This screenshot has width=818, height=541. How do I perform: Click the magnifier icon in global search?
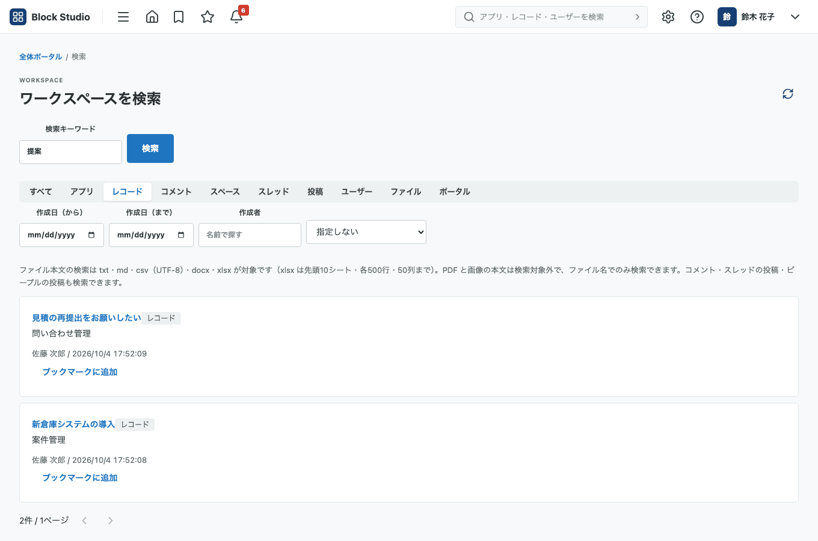click(469, 17)
